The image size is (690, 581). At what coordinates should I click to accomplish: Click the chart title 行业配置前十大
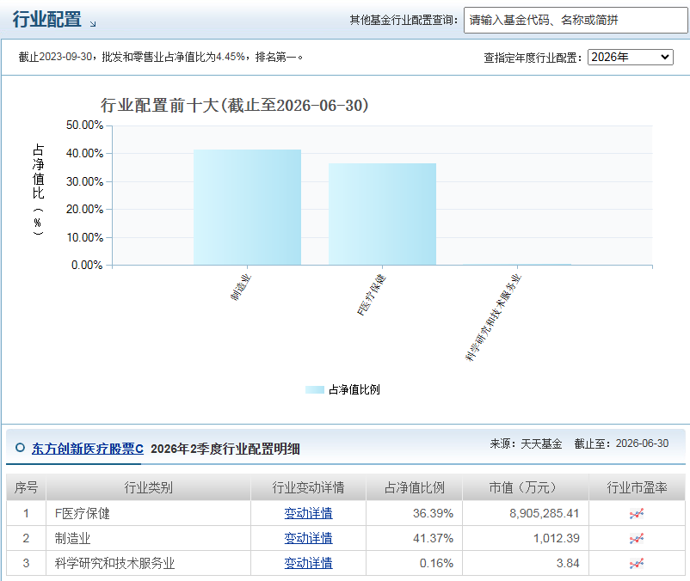(x=235, y=106)
